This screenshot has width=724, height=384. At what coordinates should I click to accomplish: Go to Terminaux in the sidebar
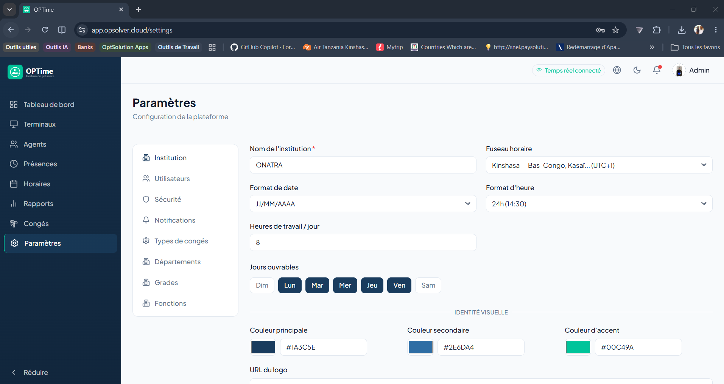pos(61,124)
